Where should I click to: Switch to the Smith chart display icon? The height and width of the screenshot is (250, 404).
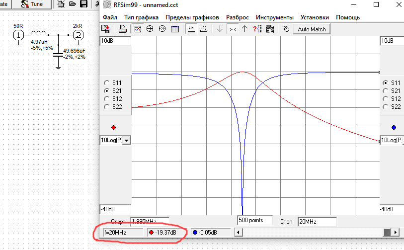click(150, 29)
